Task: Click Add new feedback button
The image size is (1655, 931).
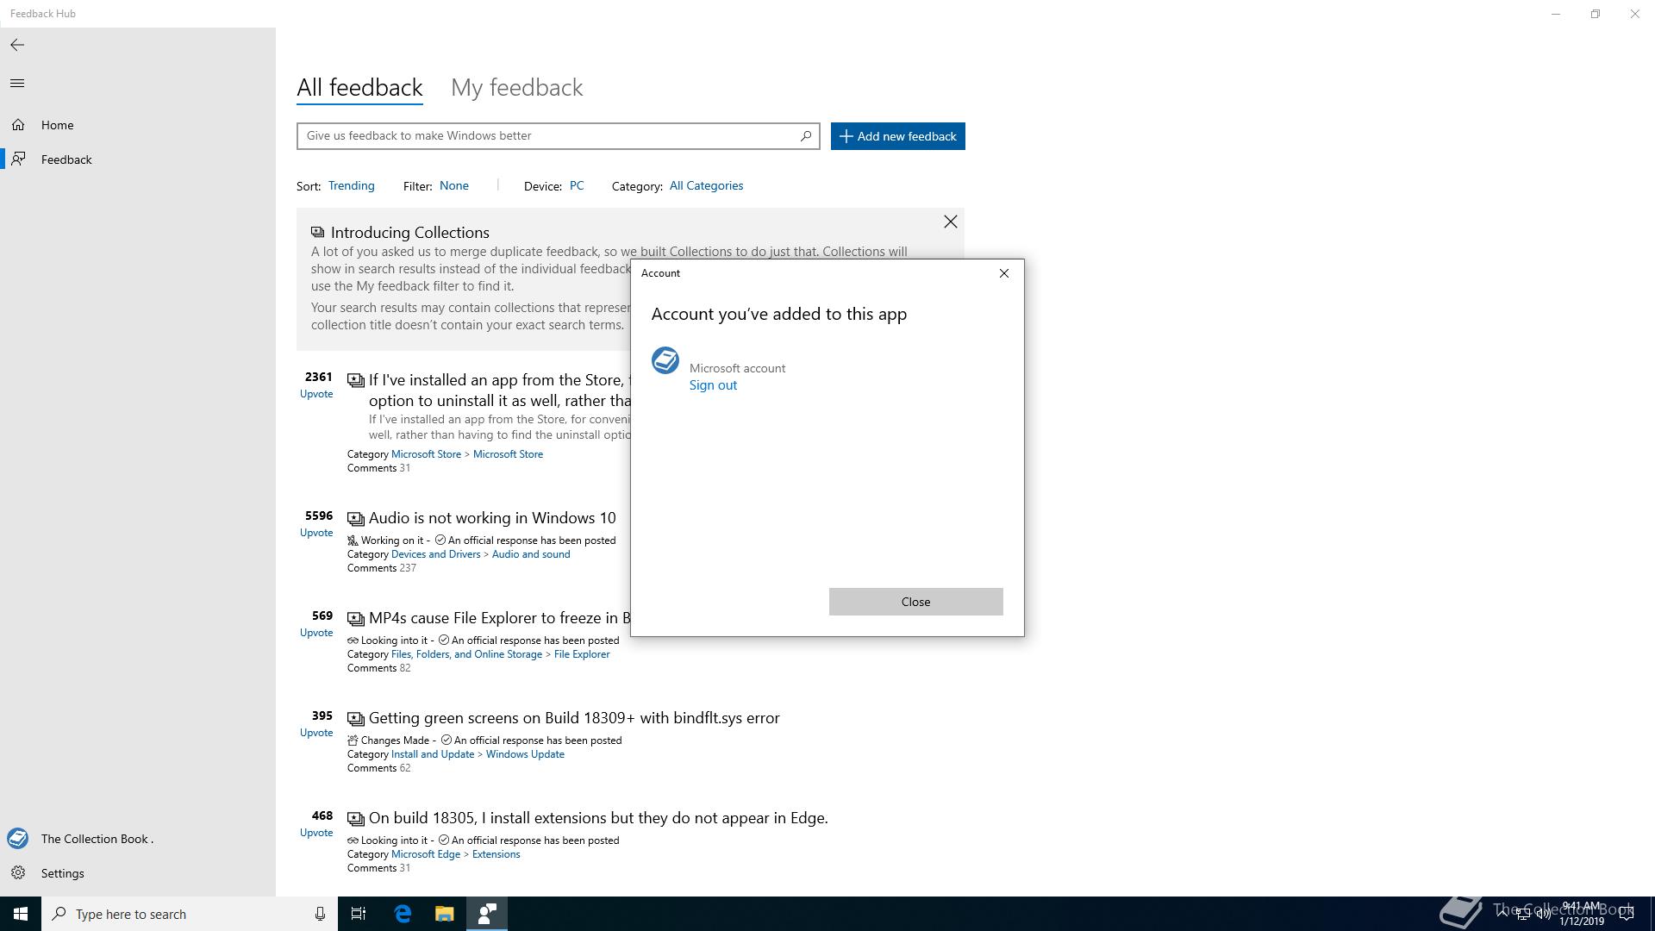Action: click(898, 136)
